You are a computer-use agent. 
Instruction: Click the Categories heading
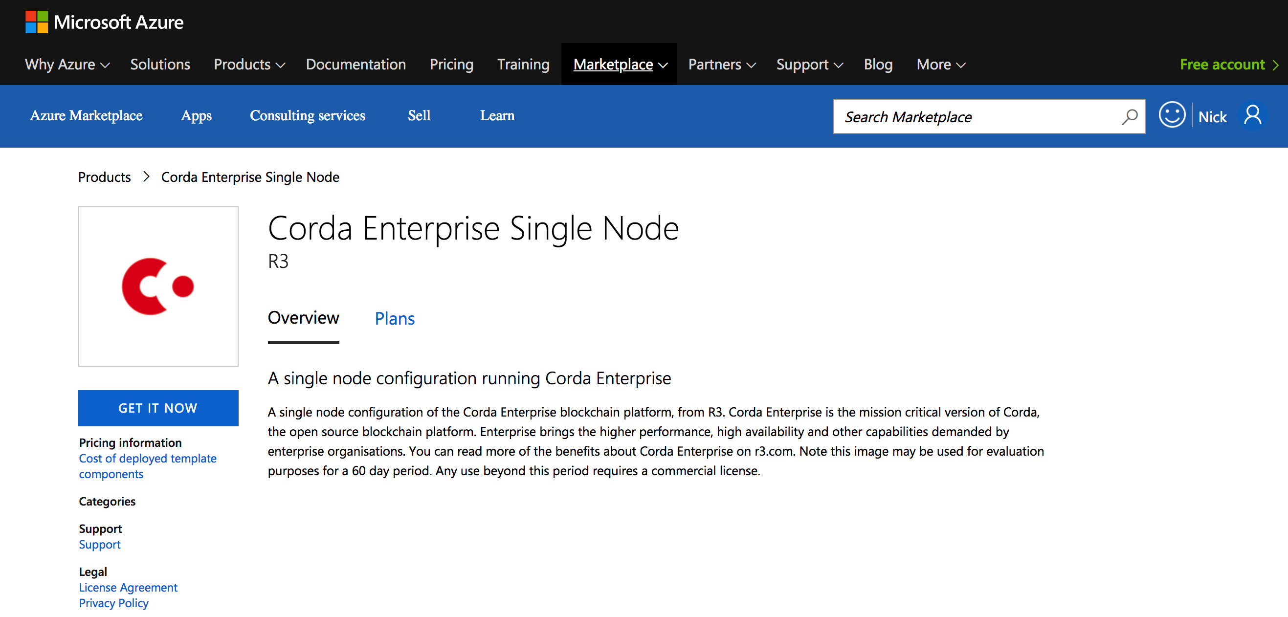pyautogui.click(x=107, y=501)
